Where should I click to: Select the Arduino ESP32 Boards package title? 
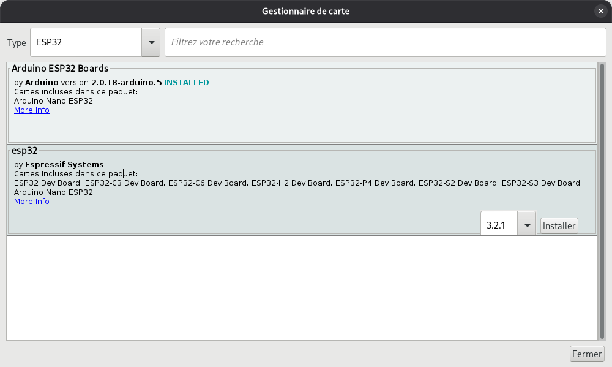pyautogui.click(x=60, y=69)
